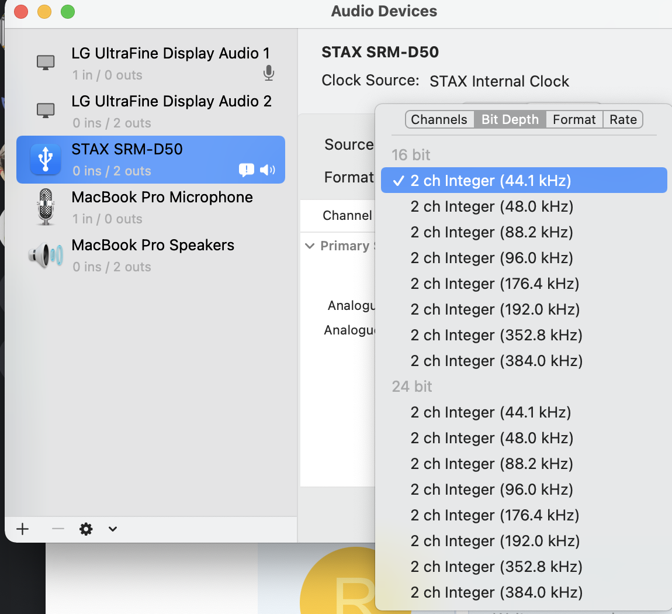Image resolution: width=672 pixels, height=614 pixels.
Task: Remove device using the minus button
Action: [x=58, y=529]
